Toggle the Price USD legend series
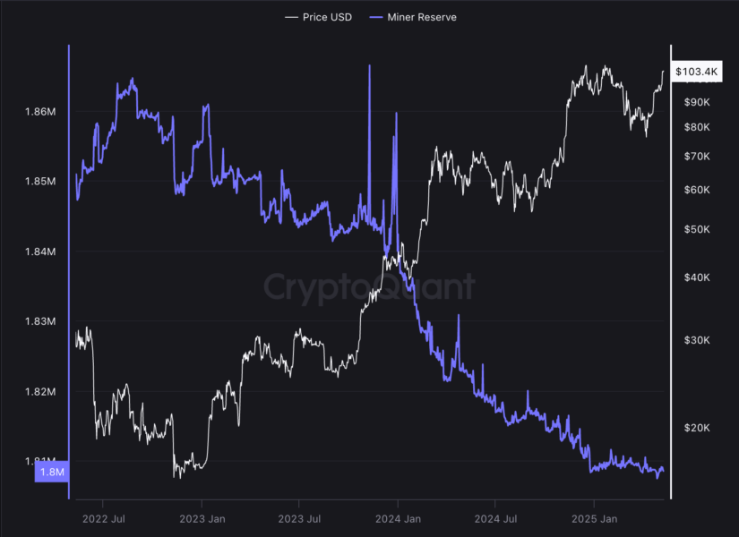 [x=328, y=17]
